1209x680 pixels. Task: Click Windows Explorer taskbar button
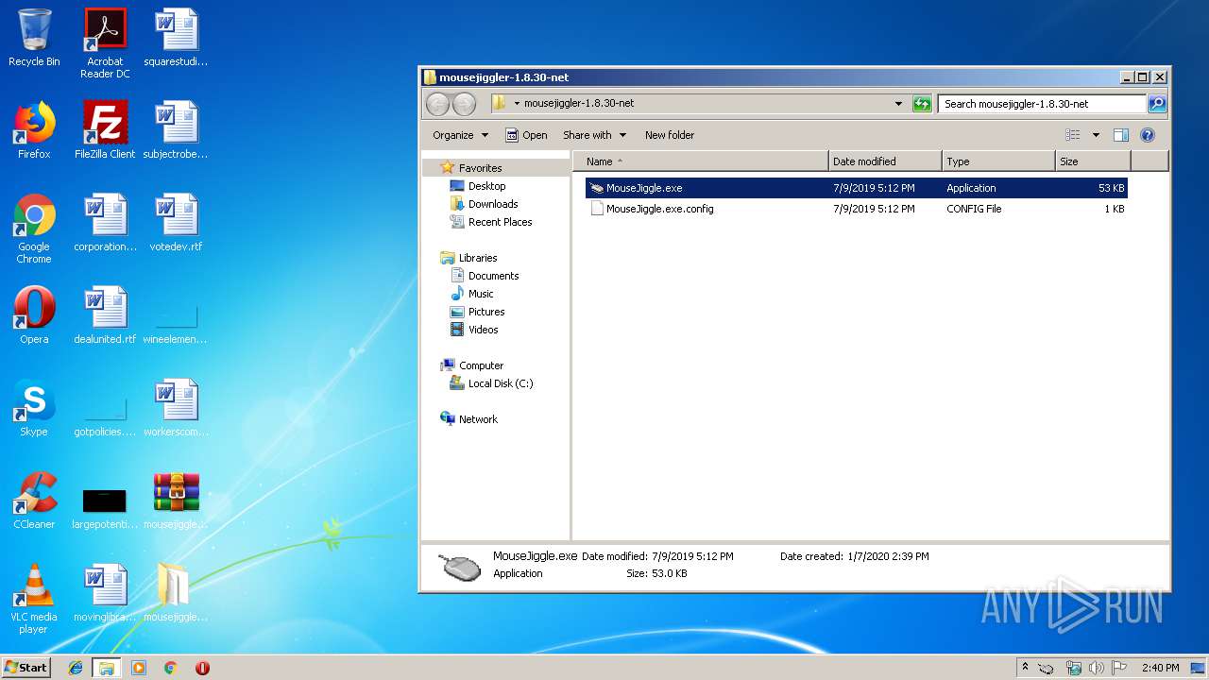click(107, 668)
